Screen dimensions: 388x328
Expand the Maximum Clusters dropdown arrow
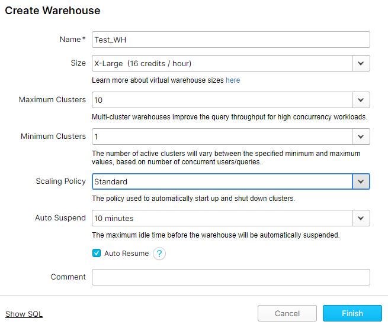(x=361, y=100)
